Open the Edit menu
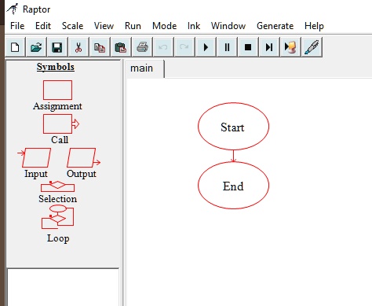Viewport: 372px width, 306px height. [x=43, y=26]
